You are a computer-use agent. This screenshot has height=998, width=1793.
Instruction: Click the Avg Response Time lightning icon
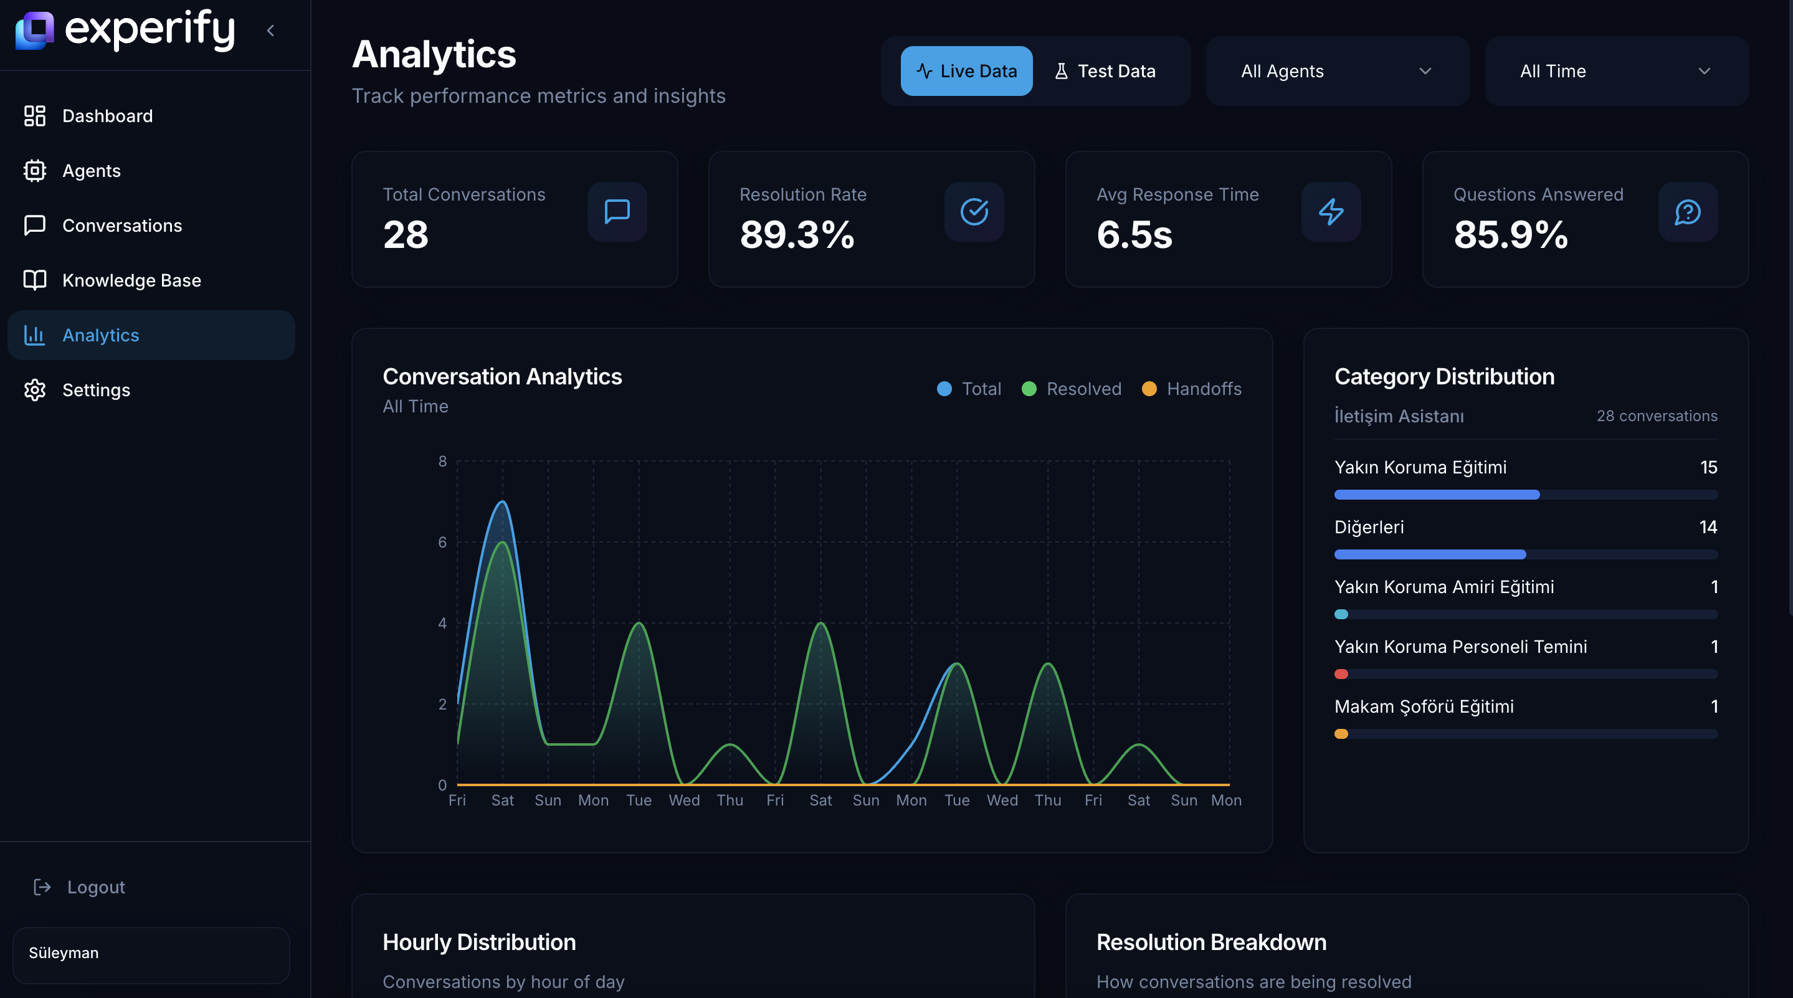point(1331,212)
